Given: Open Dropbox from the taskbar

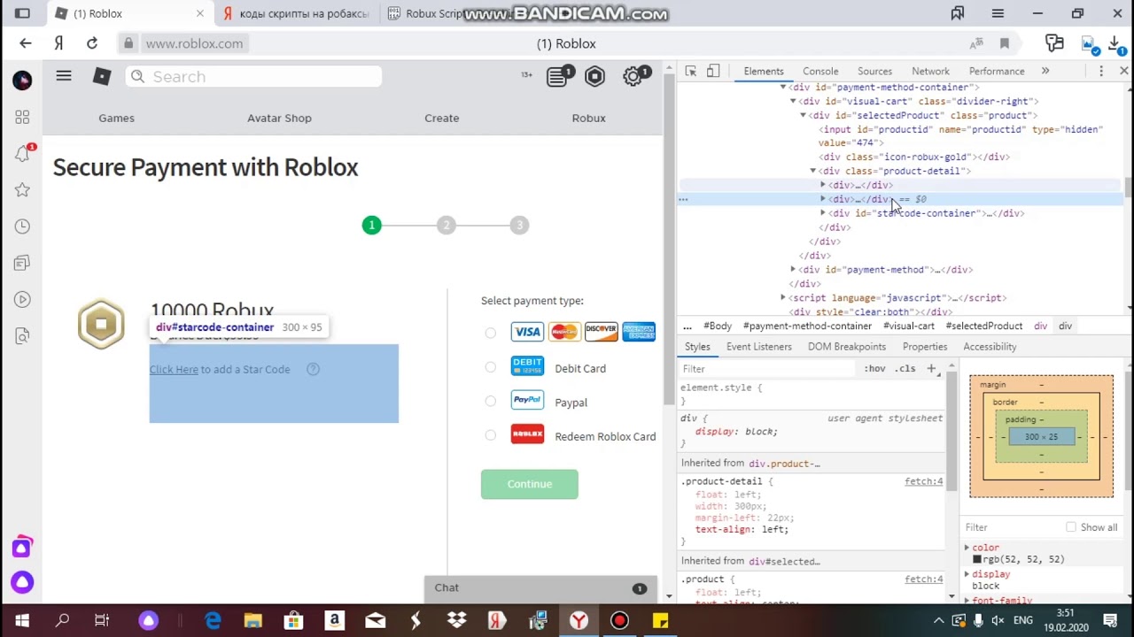Looking at the screenshot, I should (456, 621).
